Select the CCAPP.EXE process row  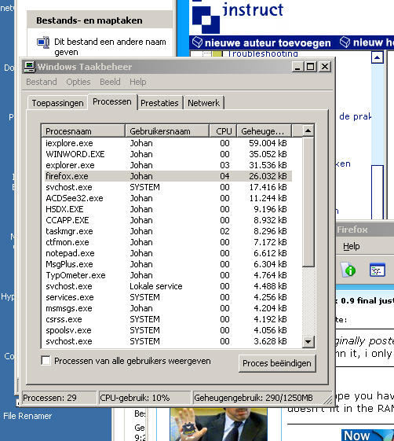[167, 220]
